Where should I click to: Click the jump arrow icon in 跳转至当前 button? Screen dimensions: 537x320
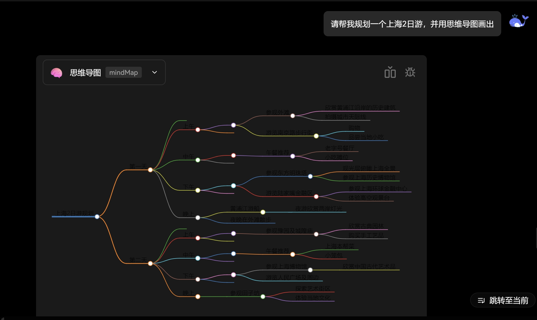click(481, 300)
